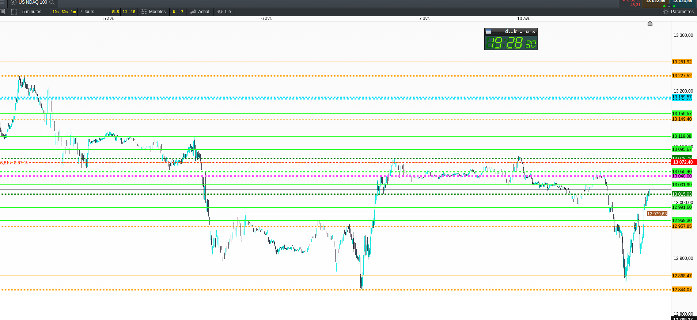Viewport: 697px width, 320px height.
Task: Select the 1m timeframe shortcut
Action: pos(73,12)
